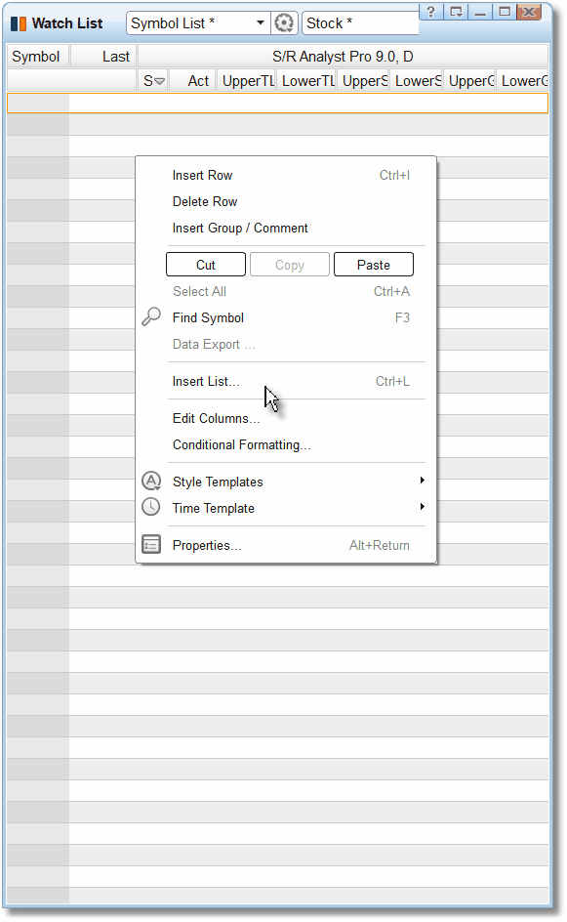
Task: Click the Stock * input field
Action: coord(360,22)
